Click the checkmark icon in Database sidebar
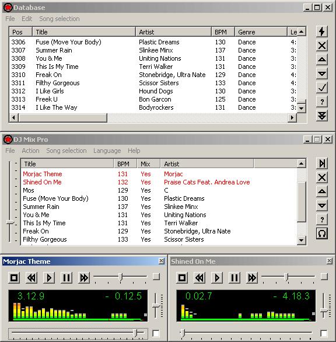The height and width of the screenshot is (342, 336). click(322, 88)
